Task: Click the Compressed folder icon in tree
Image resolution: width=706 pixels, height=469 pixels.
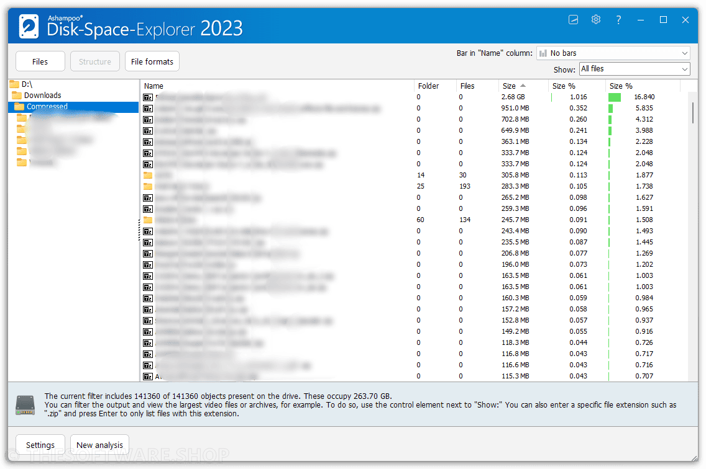Action: point(19,107)
